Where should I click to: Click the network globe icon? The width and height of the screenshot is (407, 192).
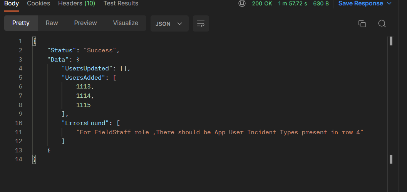(x=242, y=3)
